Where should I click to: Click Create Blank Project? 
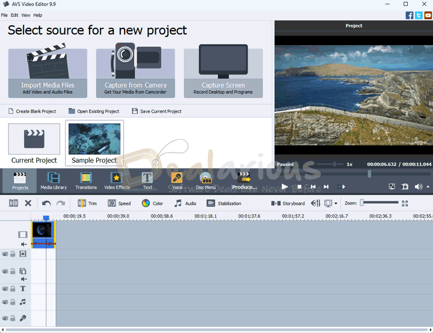click(x=32, y=111)
